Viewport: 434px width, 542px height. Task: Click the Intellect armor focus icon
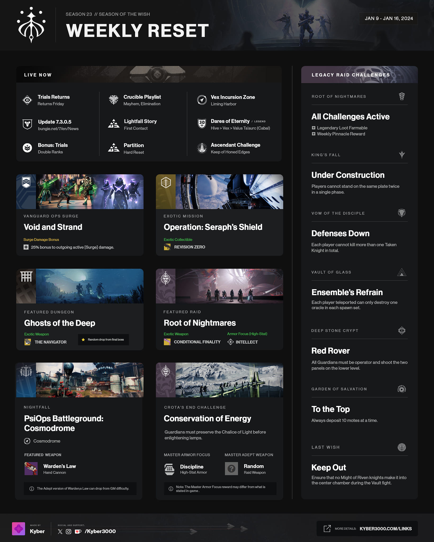click(x=230, y=342)
